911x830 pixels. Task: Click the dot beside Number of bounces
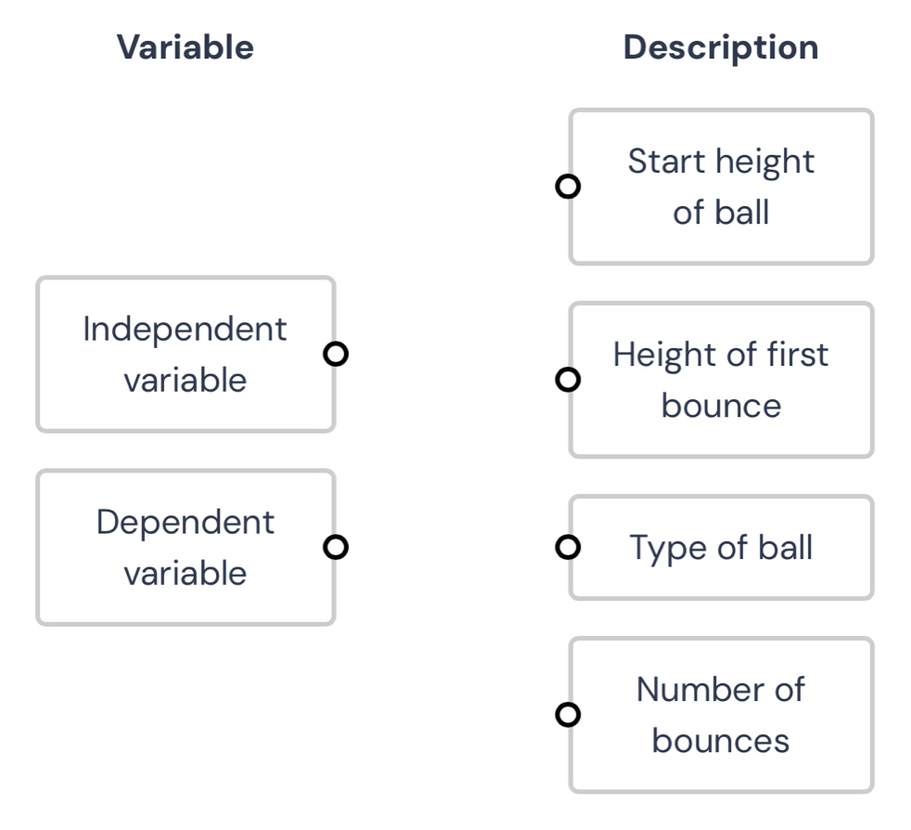coord(570,713)
